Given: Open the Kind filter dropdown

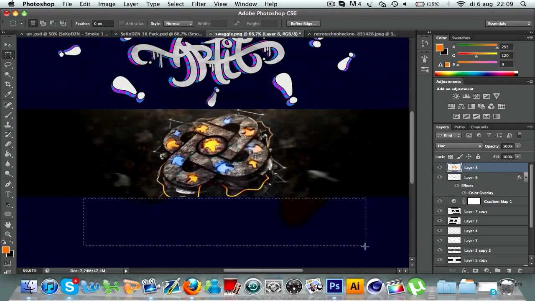Looking at the screenshot, I should click(x=448, y=135).
